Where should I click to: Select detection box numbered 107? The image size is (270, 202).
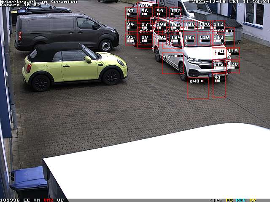pos(190,39)
